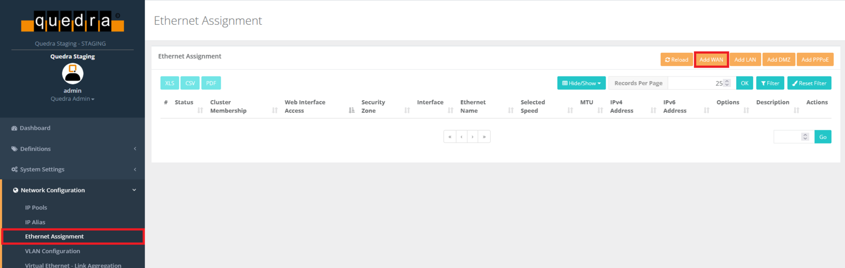845x268 pixels.
Task: Sort by Web Interface Access column icon
Action: (352, 110)
